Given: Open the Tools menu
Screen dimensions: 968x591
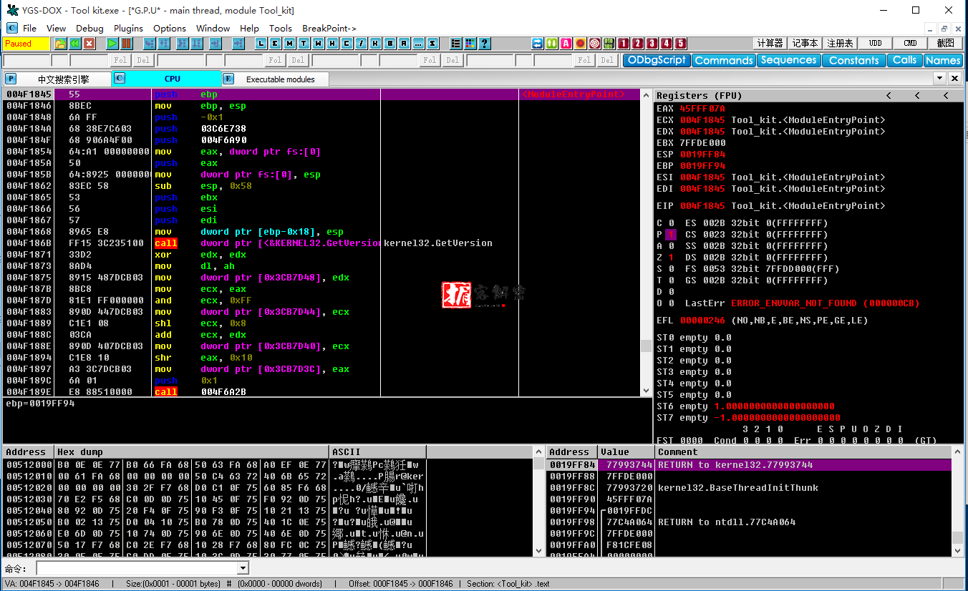Looking at the screenshot, I should [x=281, y=28].
